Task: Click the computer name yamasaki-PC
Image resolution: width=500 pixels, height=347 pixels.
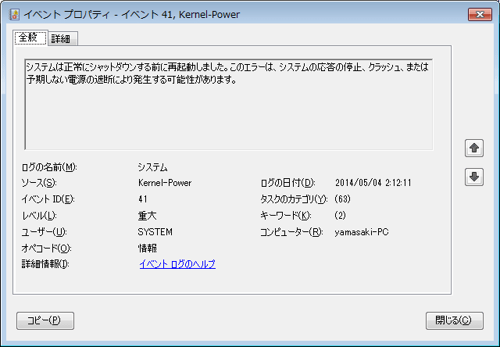Action: [x=362, y=232]
